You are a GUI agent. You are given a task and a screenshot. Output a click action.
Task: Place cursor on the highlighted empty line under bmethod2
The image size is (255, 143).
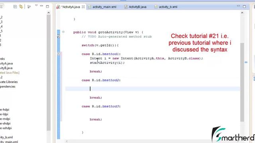152,89
